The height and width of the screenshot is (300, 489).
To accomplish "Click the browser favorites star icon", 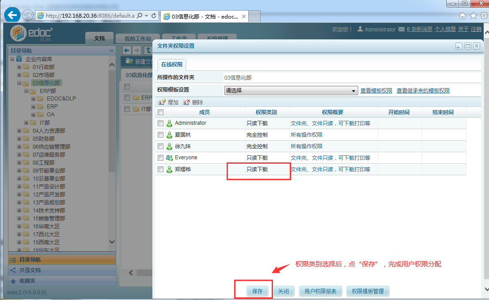I will click(x=473, y=15).
